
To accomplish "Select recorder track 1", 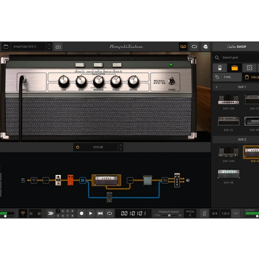I will [x=58, y=211].
